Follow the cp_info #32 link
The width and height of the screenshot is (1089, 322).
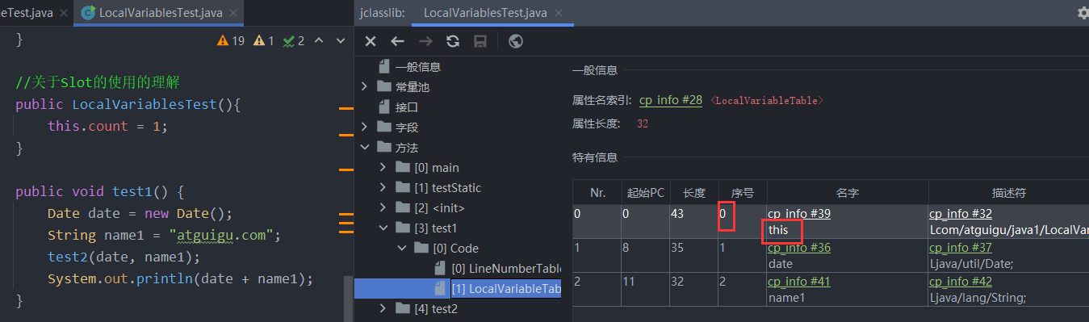(x=961, y=214)
